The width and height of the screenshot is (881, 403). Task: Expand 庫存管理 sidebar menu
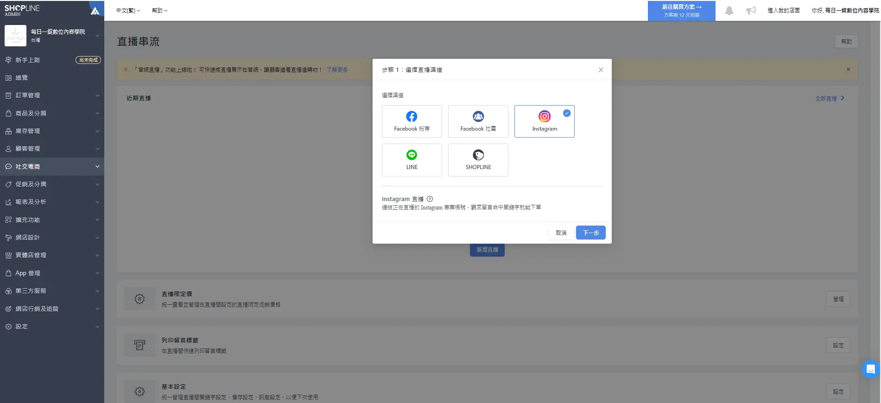coord(52,131)
